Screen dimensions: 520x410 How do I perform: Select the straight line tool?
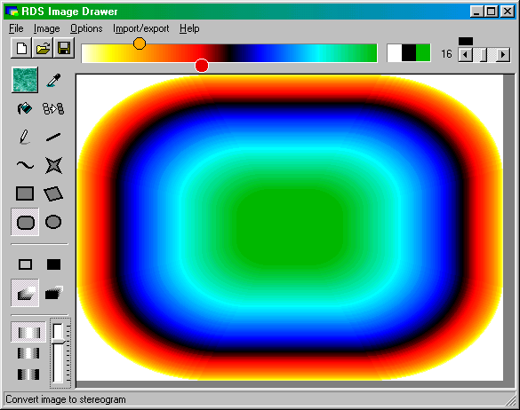coord(53,137)
